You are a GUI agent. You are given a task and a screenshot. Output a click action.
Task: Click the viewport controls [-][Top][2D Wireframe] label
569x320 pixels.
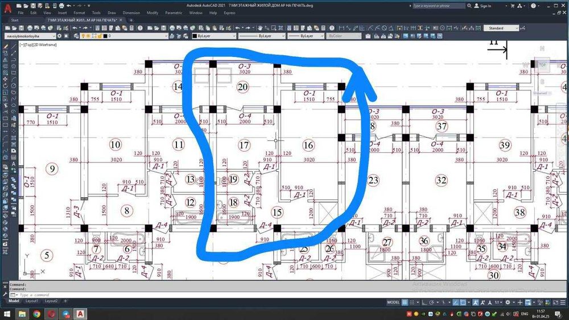(38, 44)
